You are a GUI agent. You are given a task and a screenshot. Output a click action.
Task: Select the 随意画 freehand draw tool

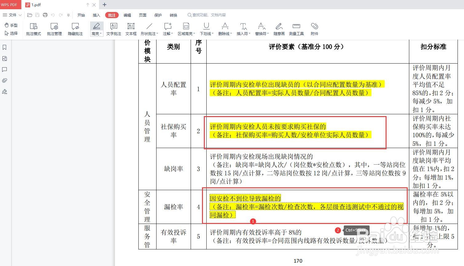coord(279,29)
